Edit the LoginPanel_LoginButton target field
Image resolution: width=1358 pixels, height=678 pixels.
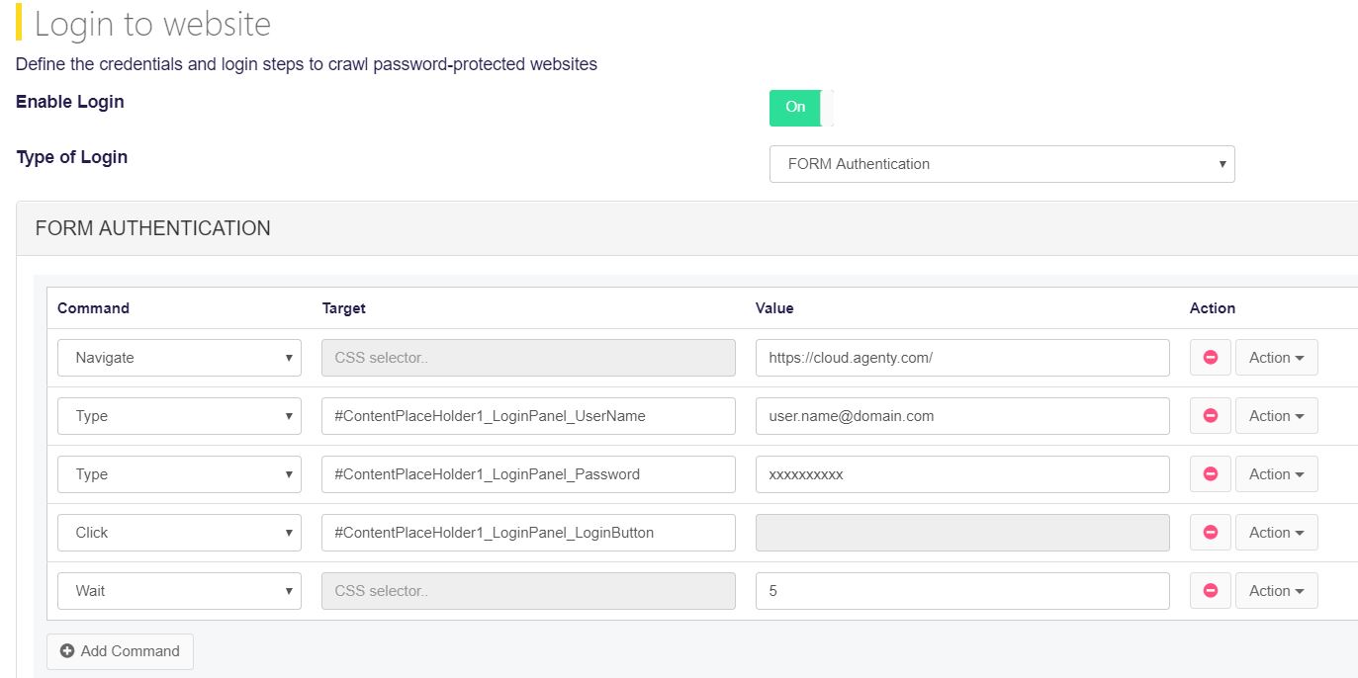[528, 533]
